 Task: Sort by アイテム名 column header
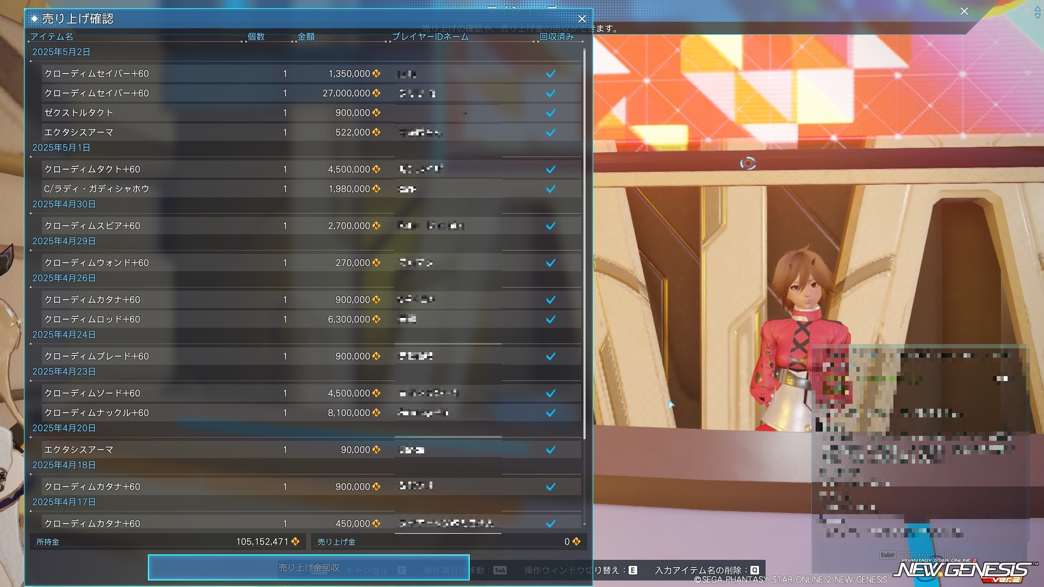[52, 36]
